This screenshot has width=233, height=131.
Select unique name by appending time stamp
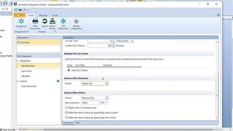point(66,118)
